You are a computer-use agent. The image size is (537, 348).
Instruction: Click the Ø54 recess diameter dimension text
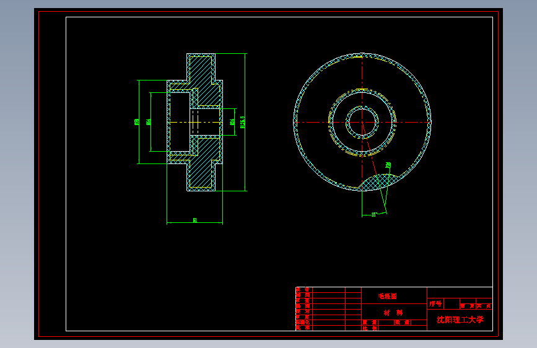(148, 121)
